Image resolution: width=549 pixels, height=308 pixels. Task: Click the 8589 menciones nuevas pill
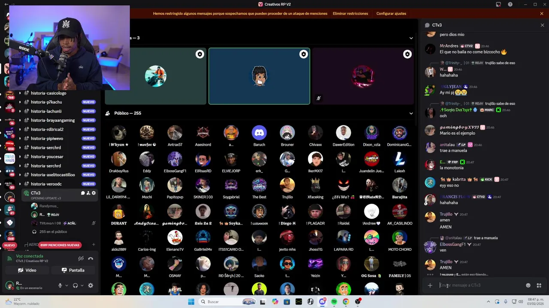[x=60, y=245]
